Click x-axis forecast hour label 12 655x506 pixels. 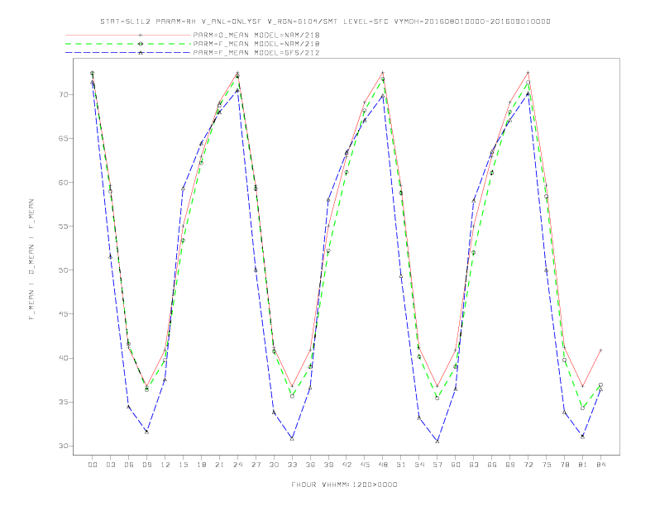[165, 465]
